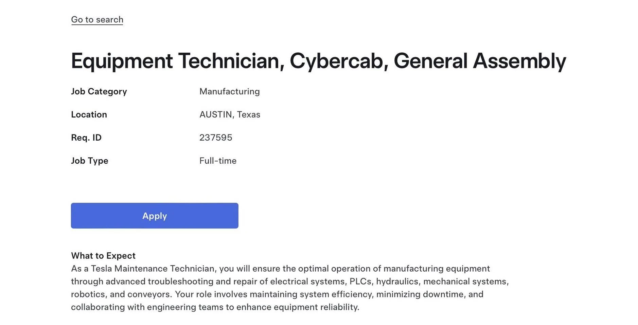Click the Go to search link
638x325 pixels.
pos(97,19)
